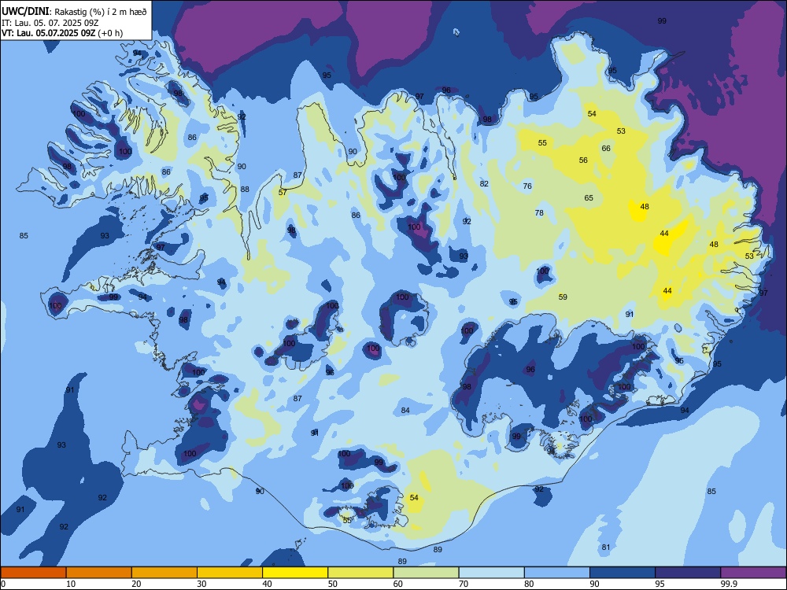Click the legend tick label '60'
787x590 pixels.
(398, 584)
